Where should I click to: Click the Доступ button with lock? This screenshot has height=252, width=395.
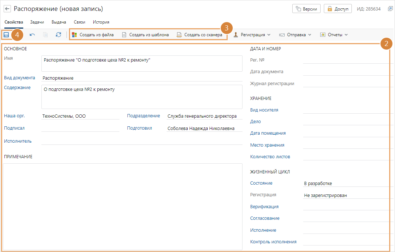tap(338, 9)
